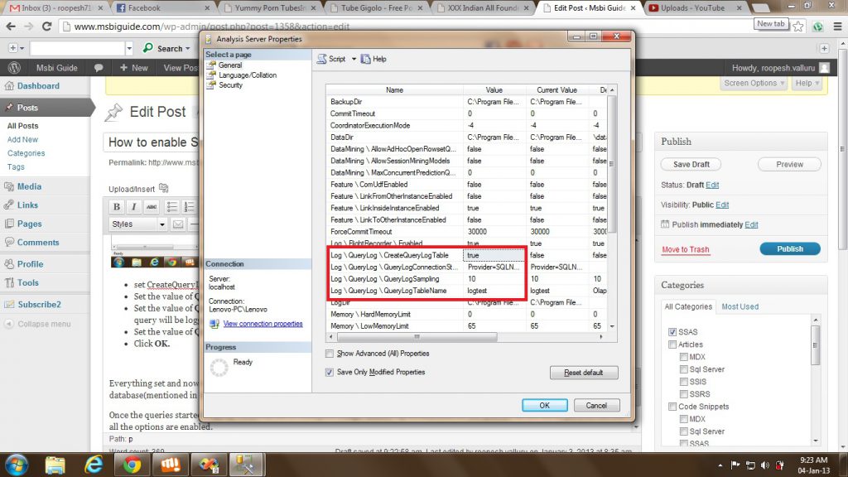Click the Script icon in Analysis Server Properties
The image size is (848, 477).
click(321, 58)
